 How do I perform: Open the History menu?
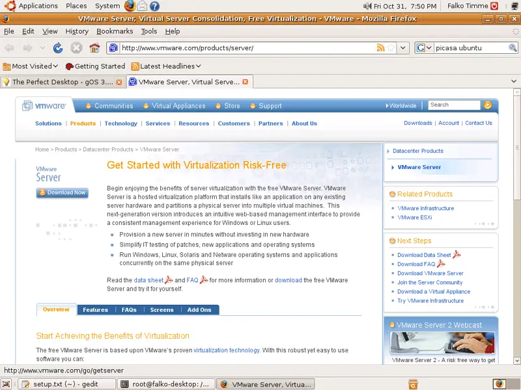coord(77,31)
